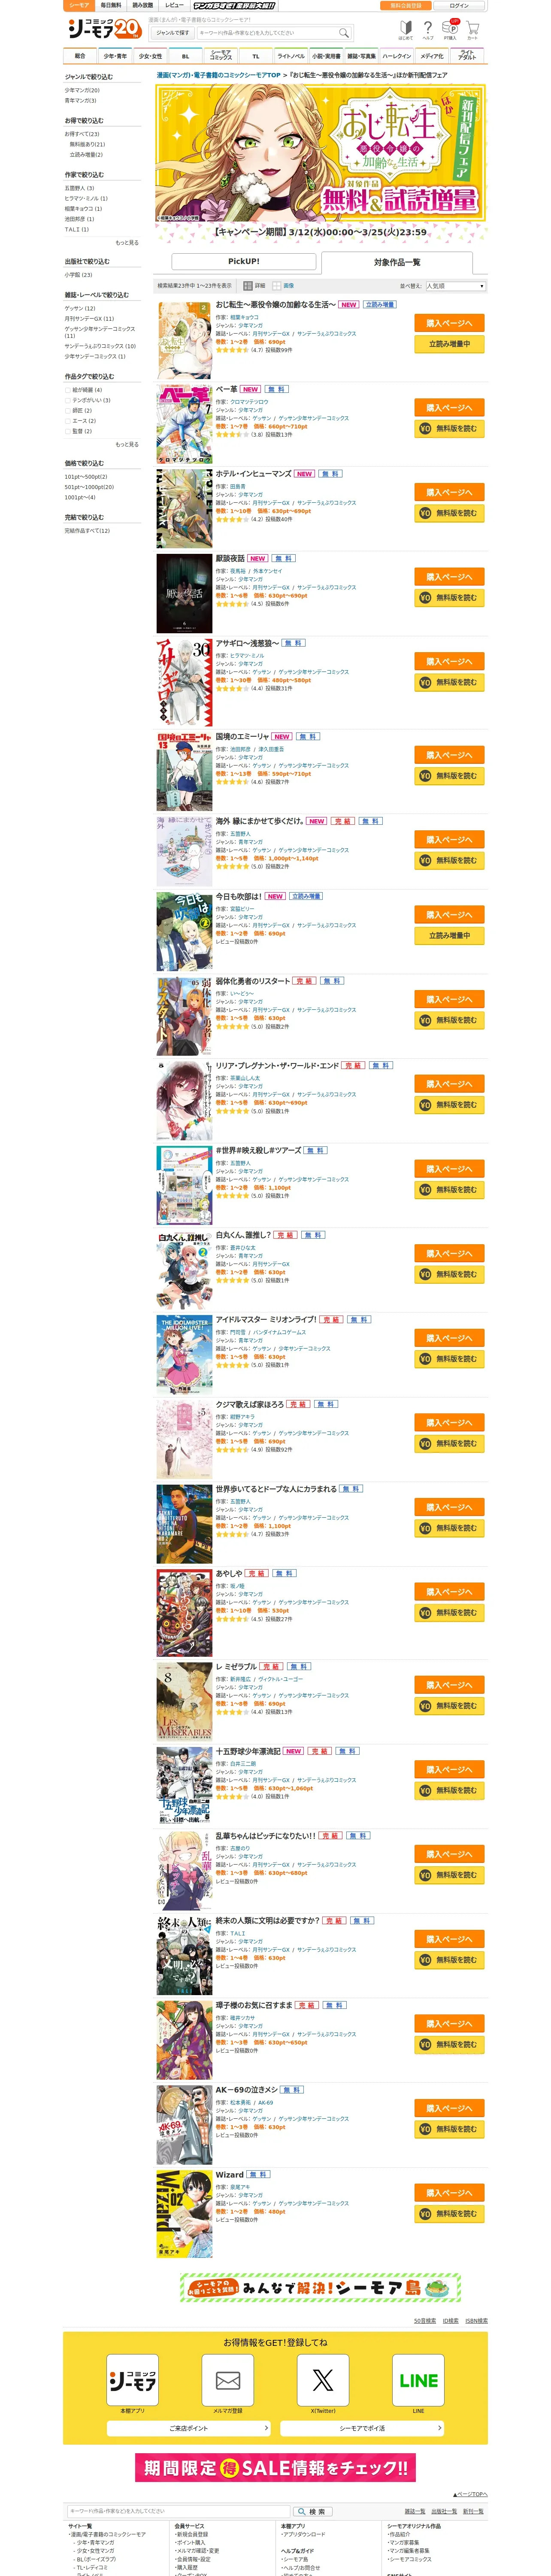
Task: Switch to image (画像) list view icon
Action: tap(277, 286)
